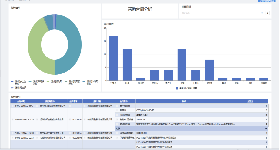Click the summary total value 25
The width and height of the screenshot is (280, 150).
coord(266,129)
